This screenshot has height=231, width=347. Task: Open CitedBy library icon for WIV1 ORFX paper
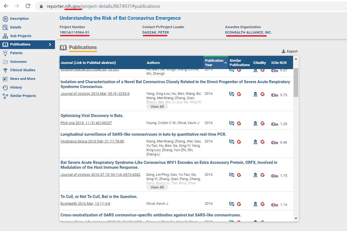(x=255, y=175)
